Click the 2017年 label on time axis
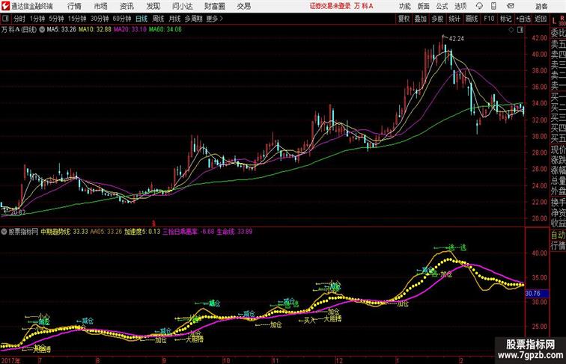The height and width of the screenshot is (364, 566). click(10, 360)
